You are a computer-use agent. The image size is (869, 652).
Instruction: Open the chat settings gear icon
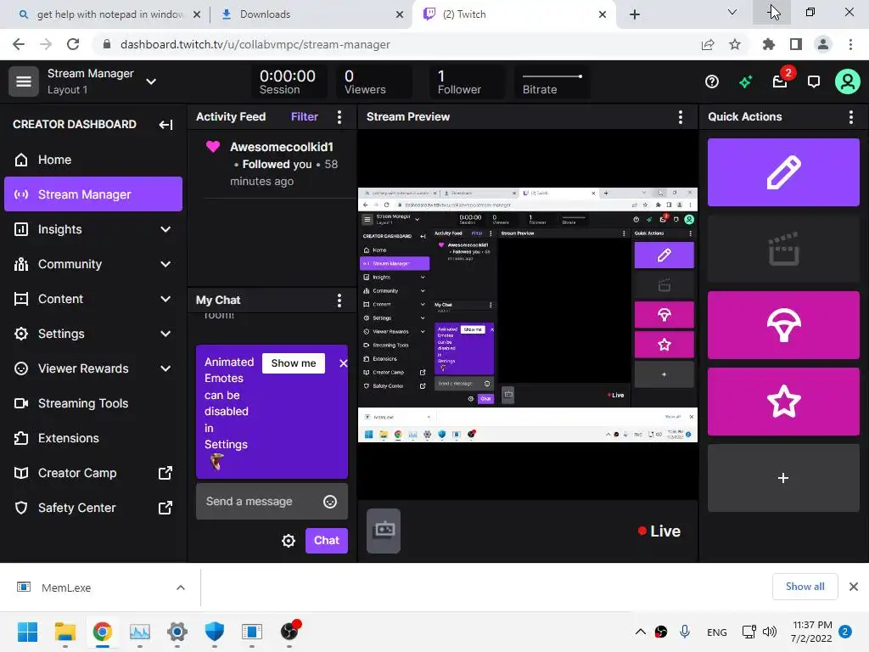289,541
